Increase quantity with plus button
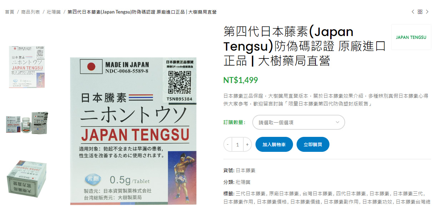This screenshot has height=206, width=432. [247, 145]
